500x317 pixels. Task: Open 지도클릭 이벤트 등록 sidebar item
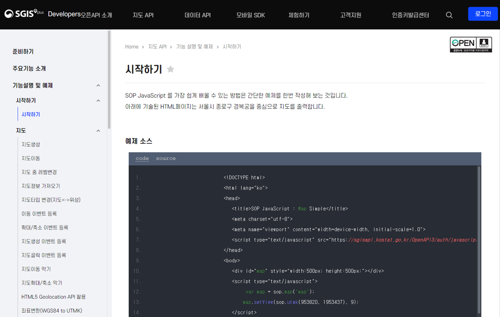pyautogui.click(x=44, y=255)
